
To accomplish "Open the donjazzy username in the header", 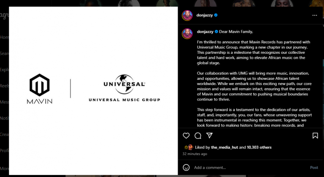I will 205,15.
